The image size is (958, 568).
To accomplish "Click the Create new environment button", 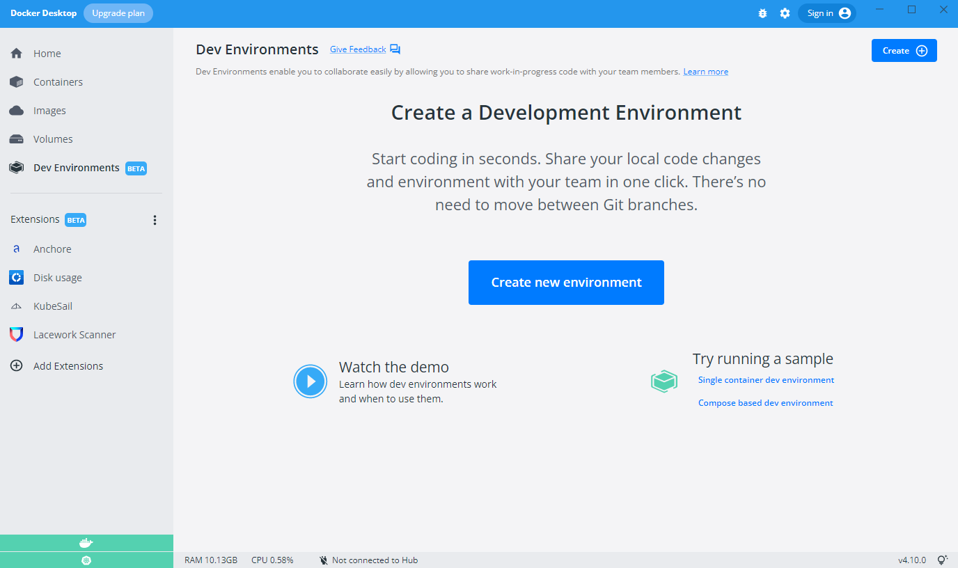I will coord(566,283).
